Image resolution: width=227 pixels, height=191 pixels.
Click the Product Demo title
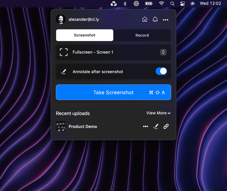coord(83,127)
